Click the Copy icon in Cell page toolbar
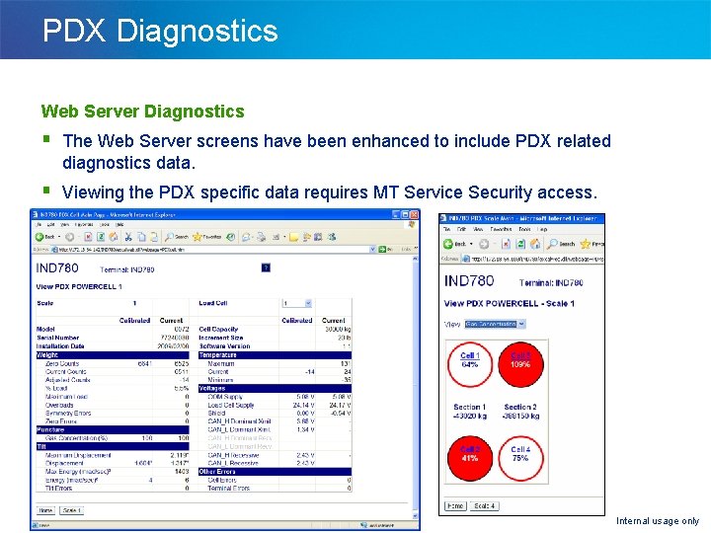This screenshot has height=533, width=711. (x=141, y=237)
